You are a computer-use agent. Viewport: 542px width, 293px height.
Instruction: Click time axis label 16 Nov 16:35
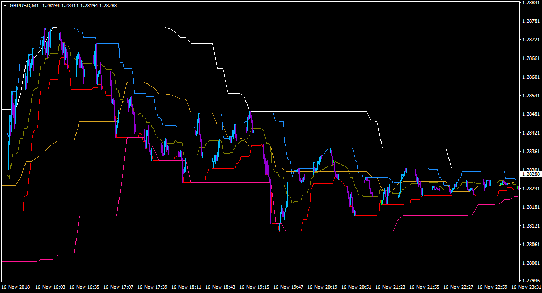click(x=84, y=287)
